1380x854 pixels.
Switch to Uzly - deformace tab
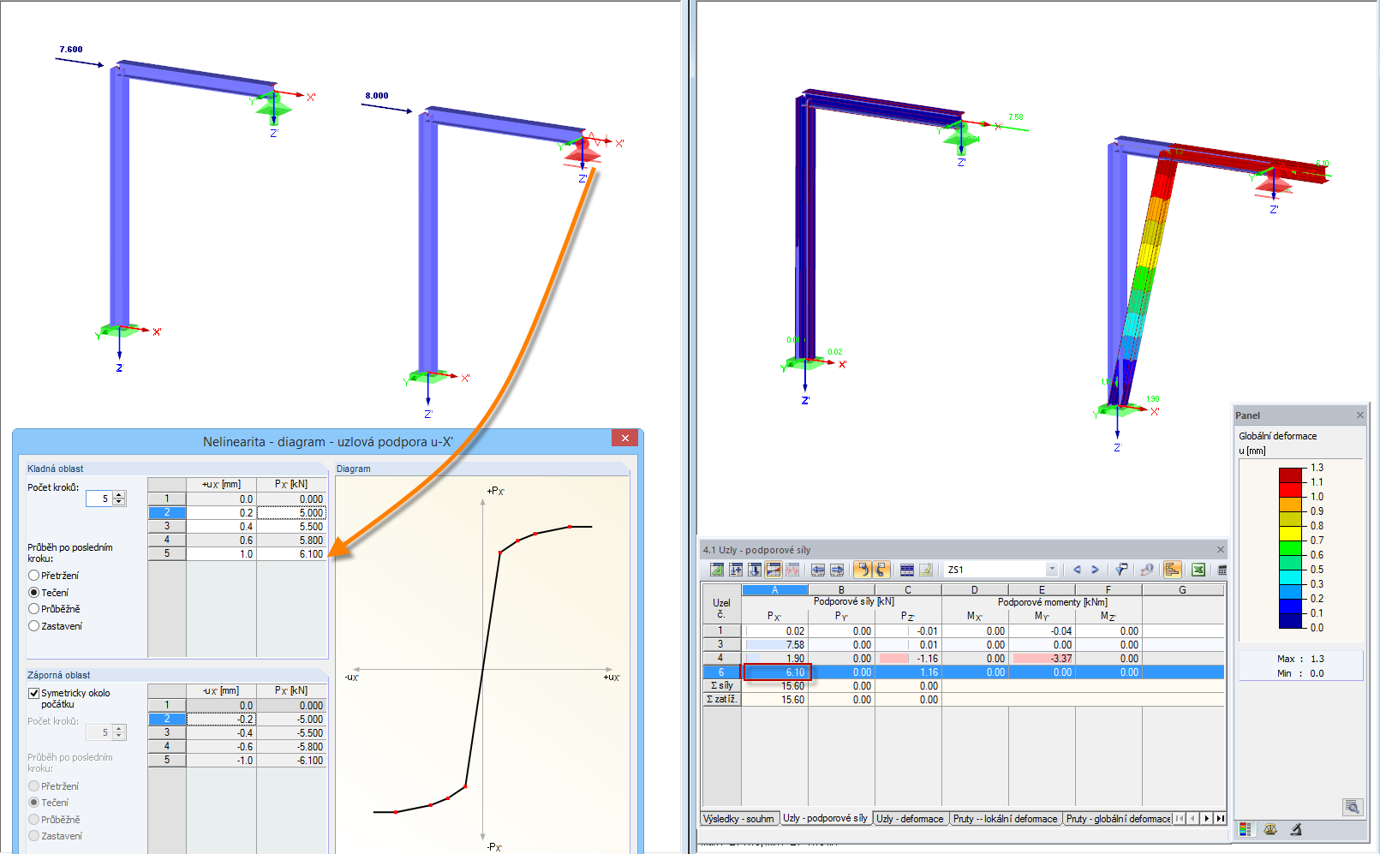click(910, 819)
